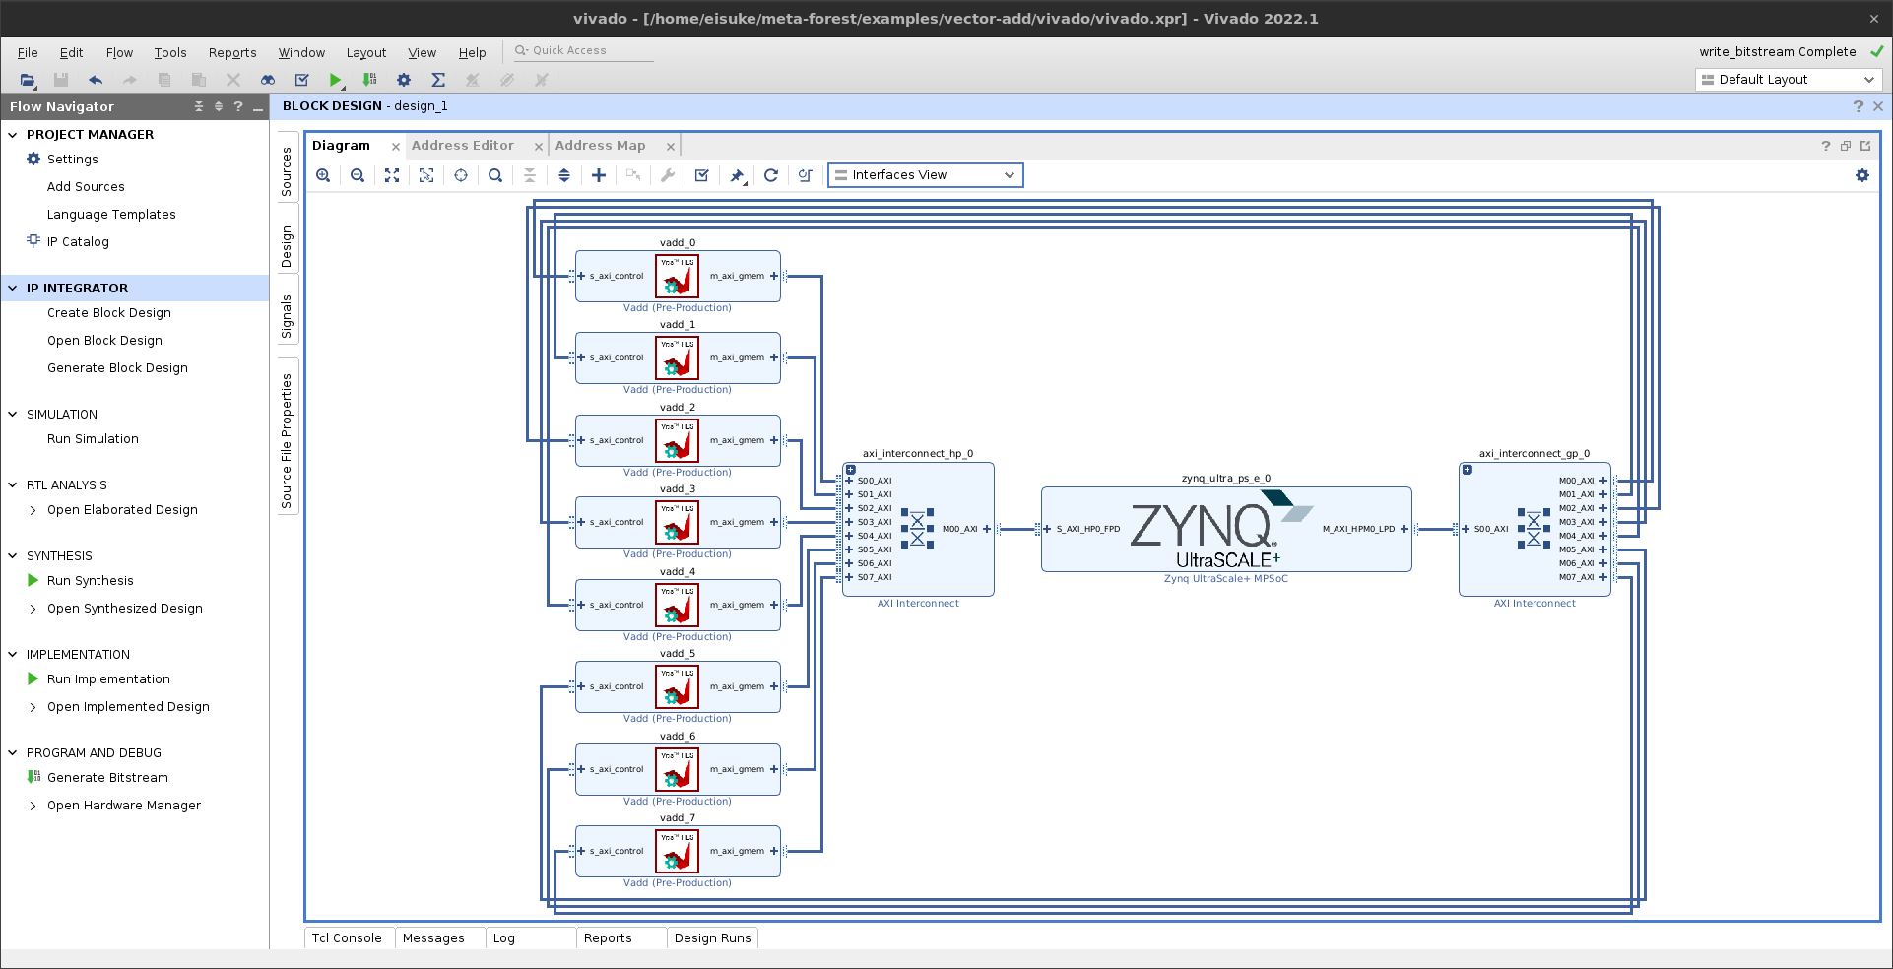Click the Zoom Fit diagram icon

point(392,175)
